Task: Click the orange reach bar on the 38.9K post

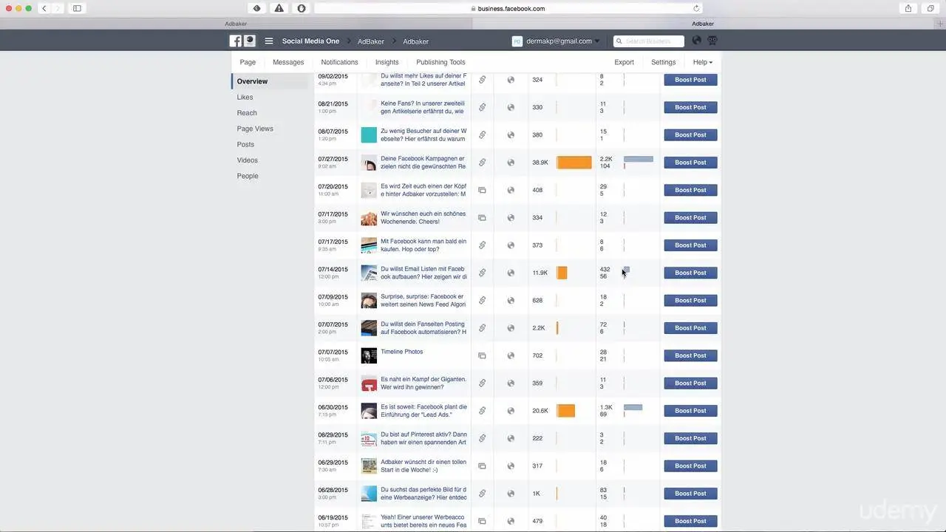Action: [574, 162]
